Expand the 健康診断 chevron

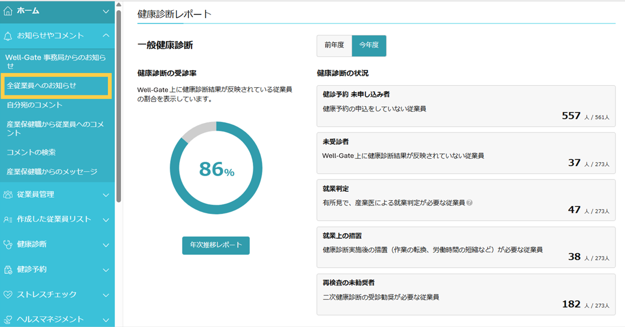coord(105,245)
